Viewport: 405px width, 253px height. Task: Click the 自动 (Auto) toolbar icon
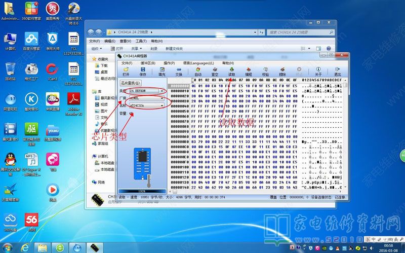pyautogui.click(x=198, y=71)
